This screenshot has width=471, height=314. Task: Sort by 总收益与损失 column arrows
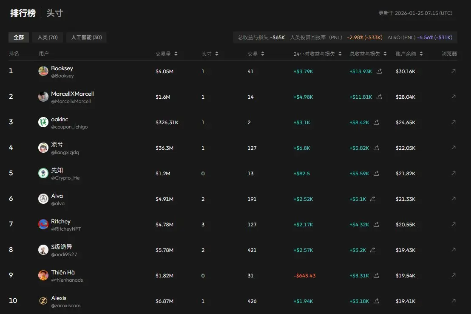coord(385,54)
